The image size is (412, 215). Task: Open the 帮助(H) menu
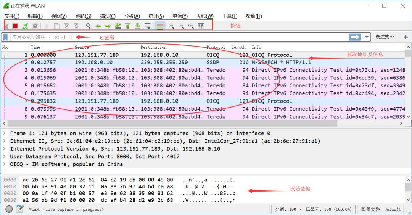click(254, 16)
